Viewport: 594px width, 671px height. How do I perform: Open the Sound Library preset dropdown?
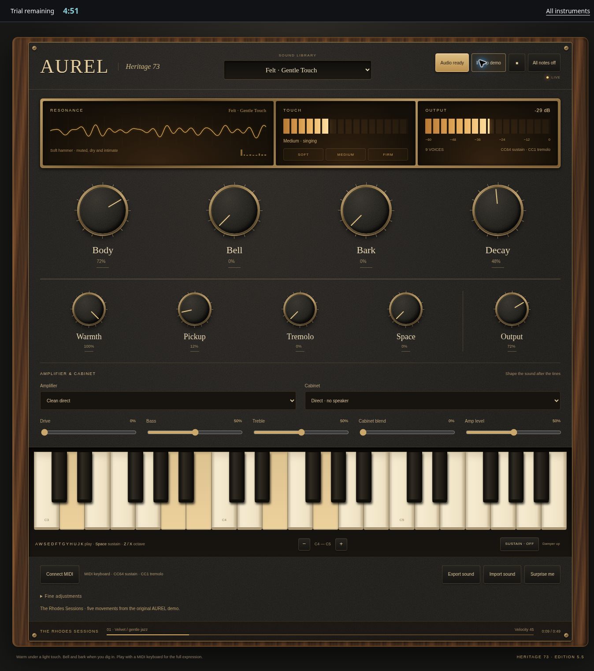(x=297, y=70)
